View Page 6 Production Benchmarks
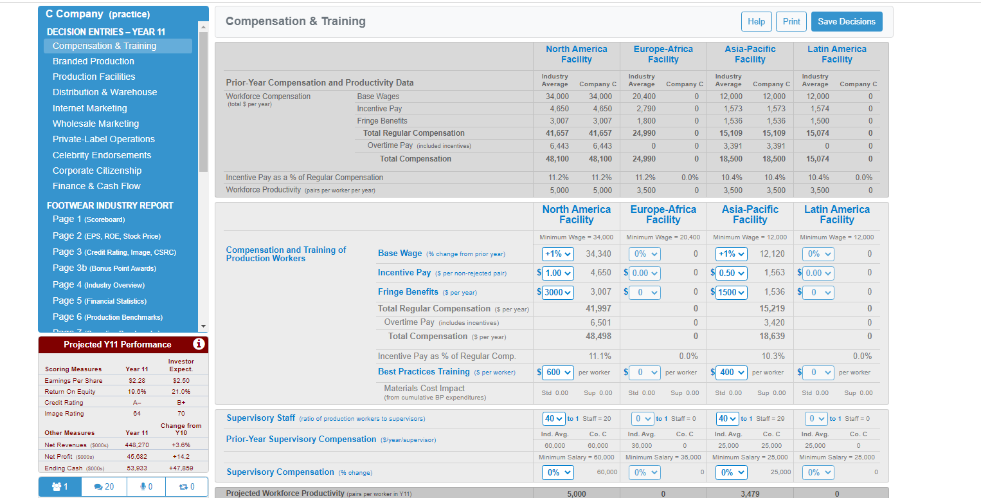Viewport: 981px width, 498px height. pyautogui.click(x=107, y=317)
